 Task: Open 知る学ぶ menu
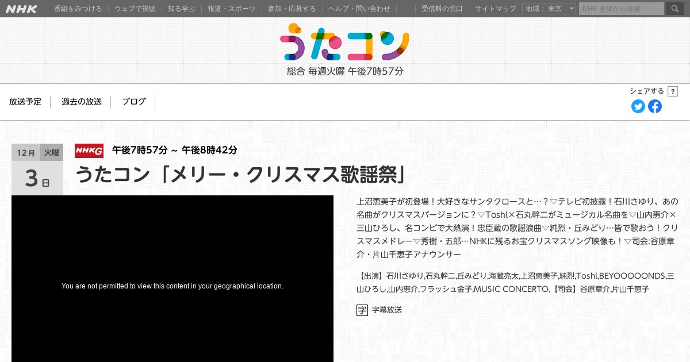click(182, 9)
